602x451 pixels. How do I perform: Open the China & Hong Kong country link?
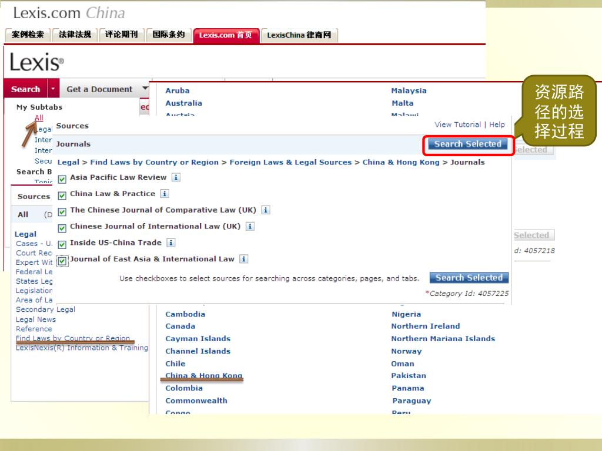point(204,375)
